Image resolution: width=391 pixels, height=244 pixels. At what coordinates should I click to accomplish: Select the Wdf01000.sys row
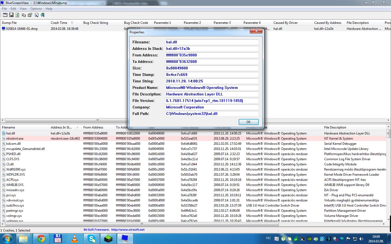[x=193, y=169]
